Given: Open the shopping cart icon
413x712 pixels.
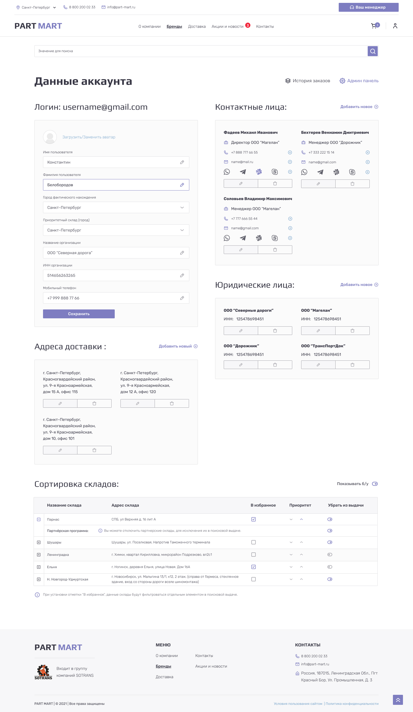Looking at the screenshot, I should pyautogui.click(x=374, y=26).
